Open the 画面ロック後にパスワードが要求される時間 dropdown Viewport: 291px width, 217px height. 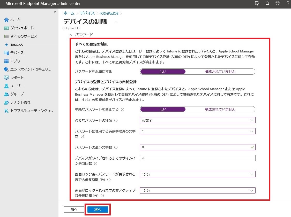tap(197, 174)
